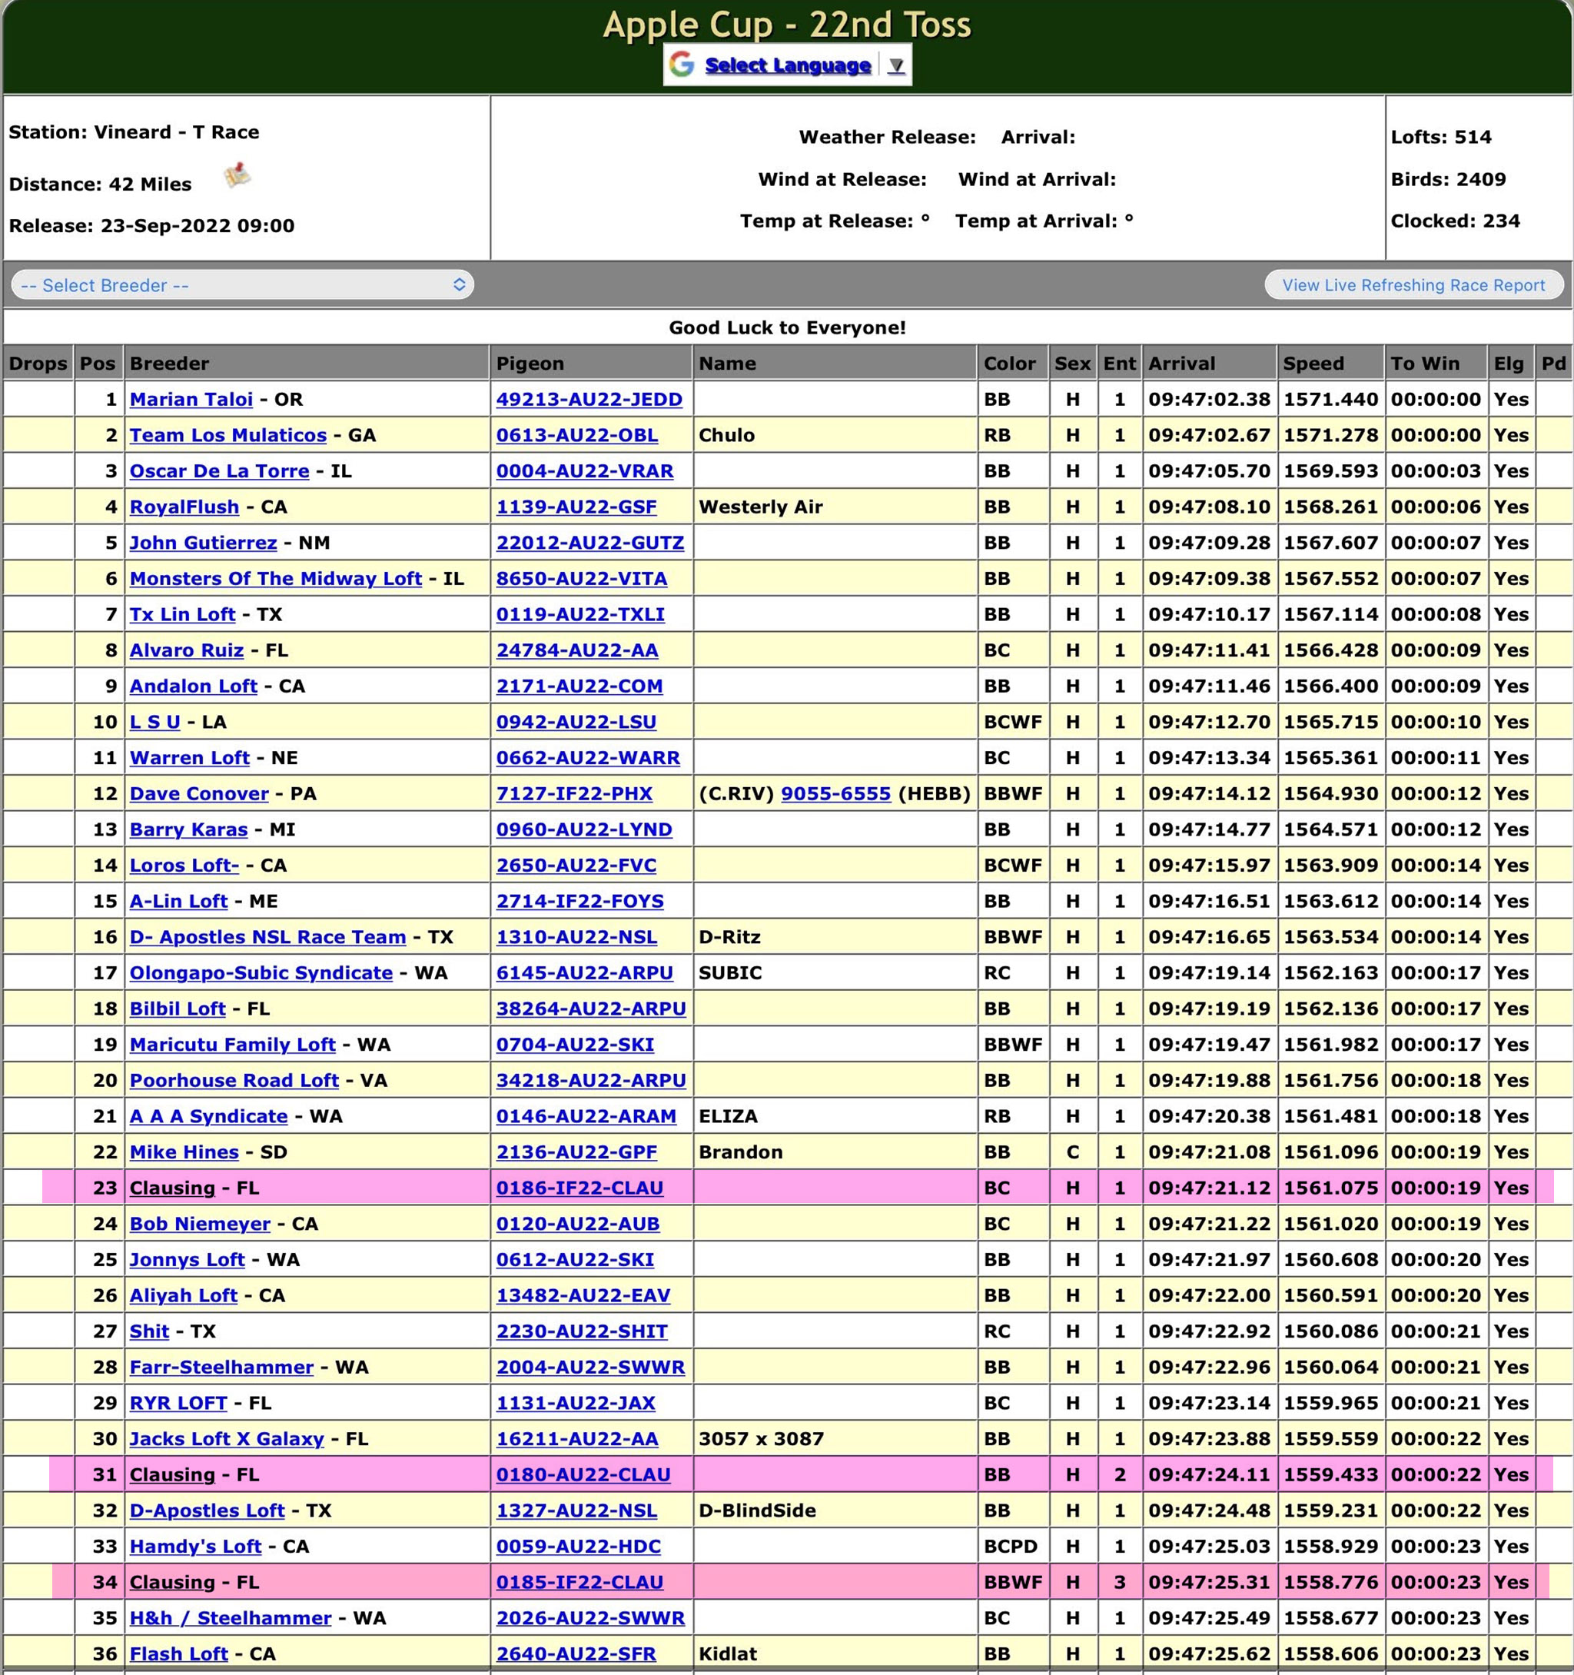Viewport: 1574px width, 1675px height.
Task: Open Olongapo-Subic Syndicate breeder page
Action: [261, 973]
